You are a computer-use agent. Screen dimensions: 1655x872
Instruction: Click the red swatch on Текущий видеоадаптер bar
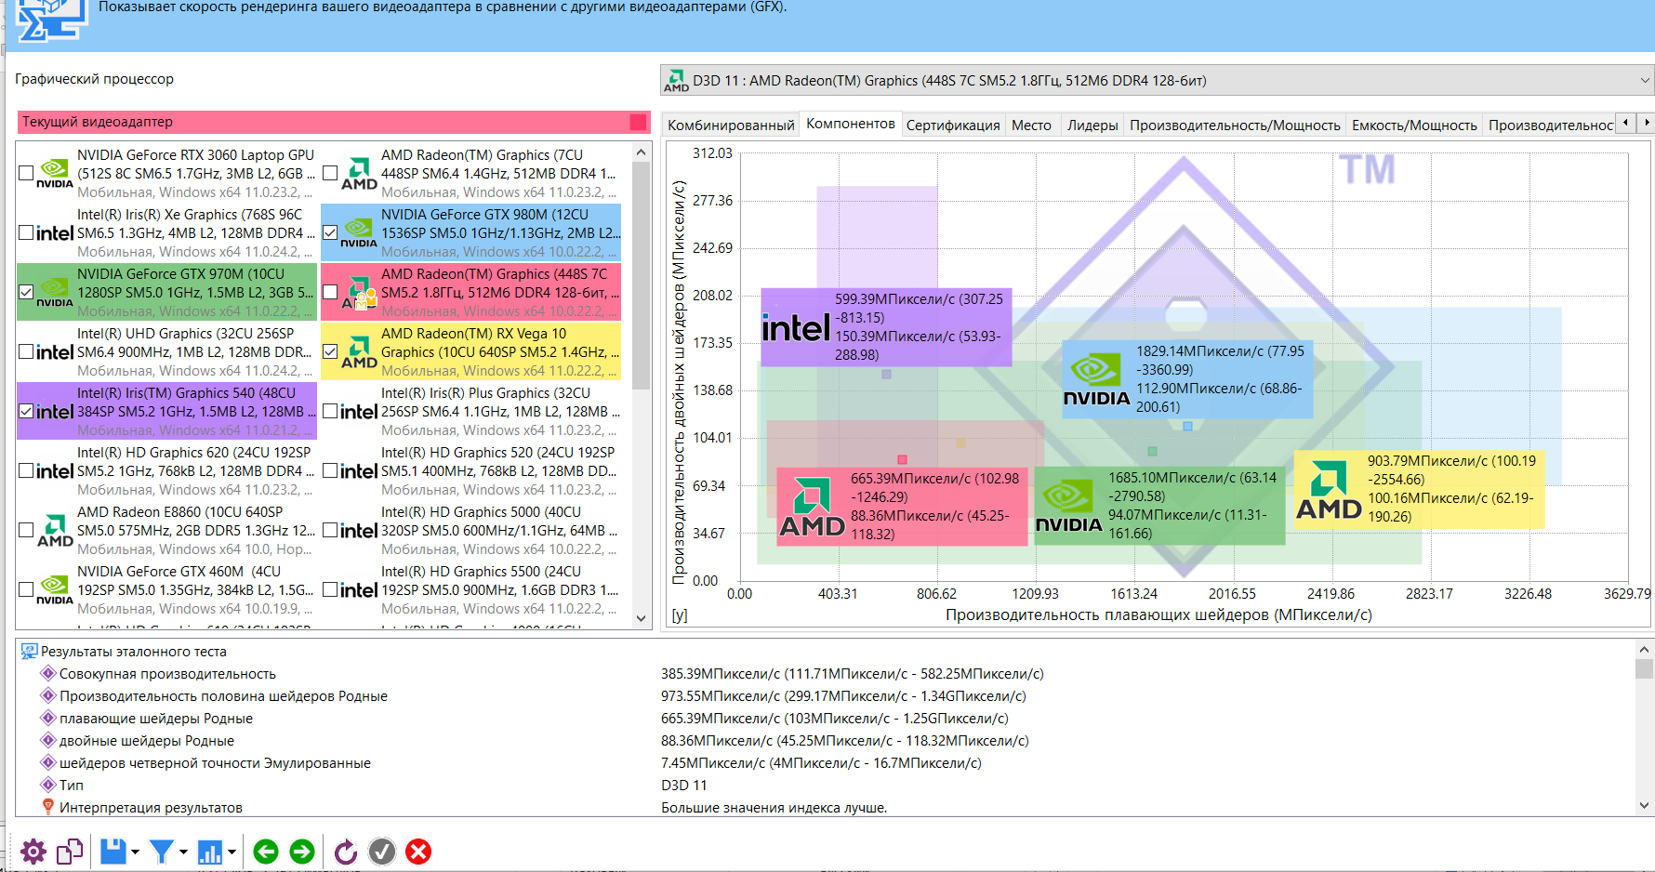pos(638,122)
